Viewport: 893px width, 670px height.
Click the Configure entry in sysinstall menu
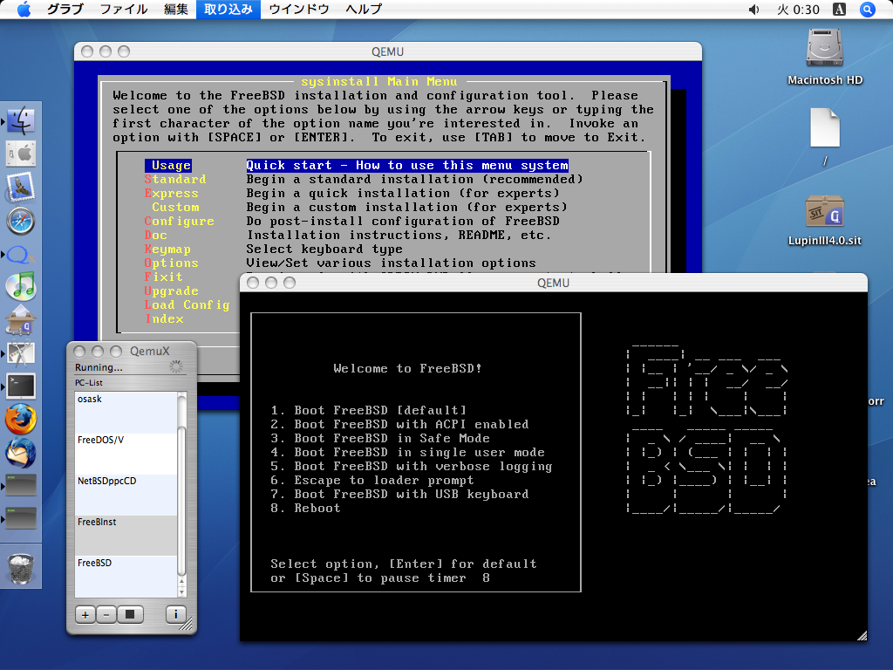tap(180, 221)
